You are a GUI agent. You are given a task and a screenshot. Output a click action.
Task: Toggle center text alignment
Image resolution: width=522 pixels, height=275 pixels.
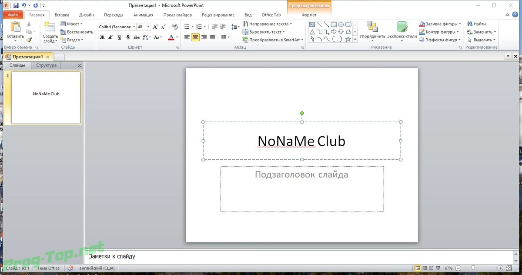pos(195,37)
